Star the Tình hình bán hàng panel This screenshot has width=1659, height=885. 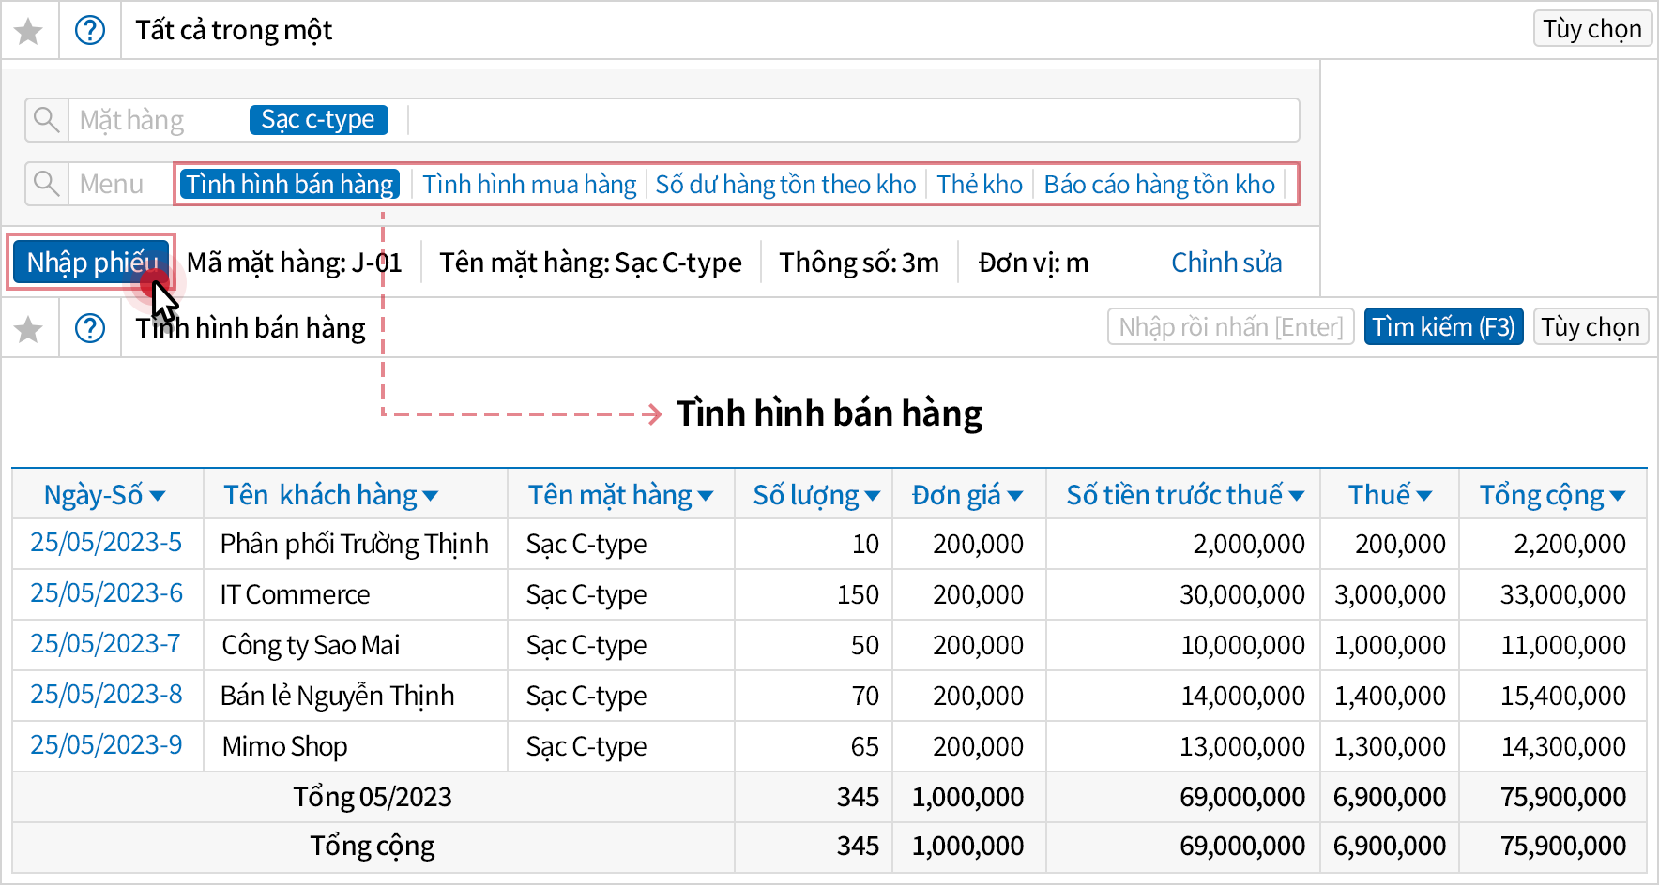(29, 328)
